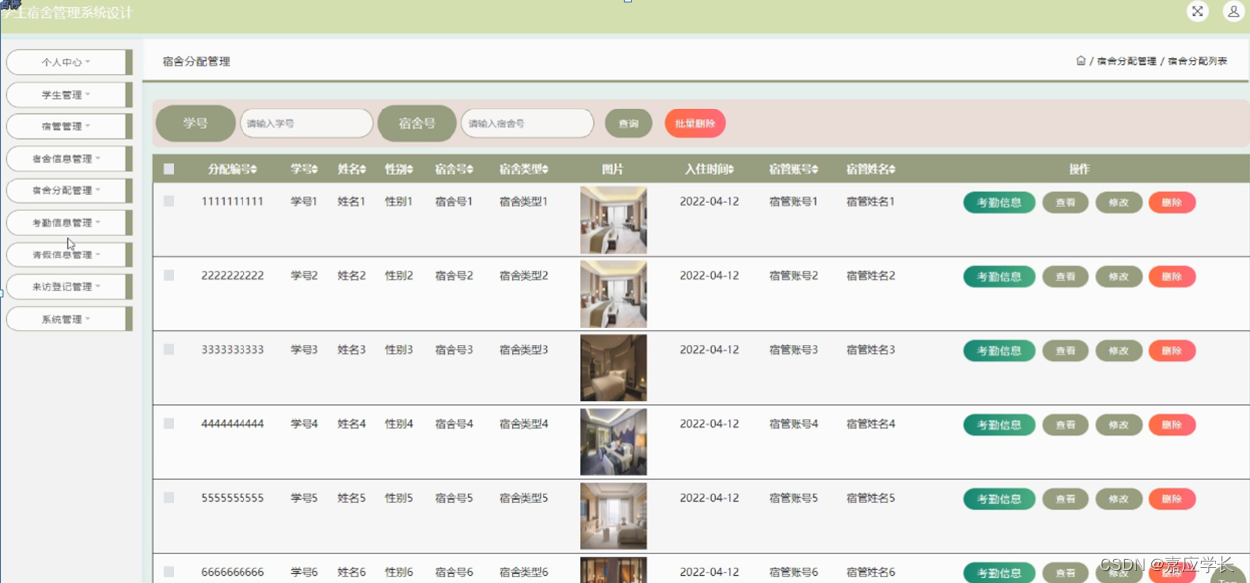Open 考勤信息 for row 学号3

coord(999,350)
